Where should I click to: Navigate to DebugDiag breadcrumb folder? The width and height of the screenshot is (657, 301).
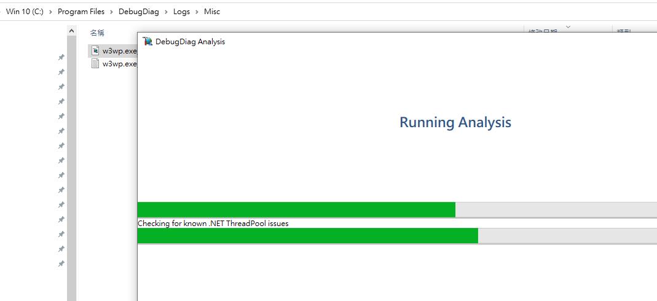pyautogui.click(x=139, y=12)
